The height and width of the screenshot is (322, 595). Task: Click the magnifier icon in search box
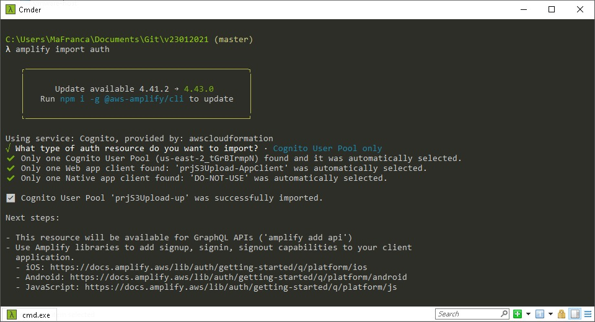tap(505, 314)
